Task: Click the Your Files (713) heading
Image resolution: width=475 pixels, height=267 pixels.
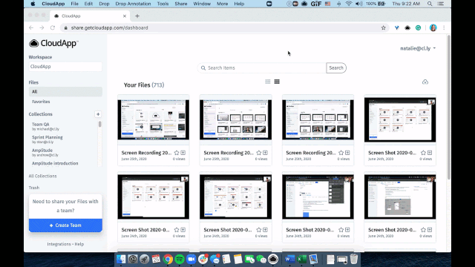Action: [x=144, y=85]
